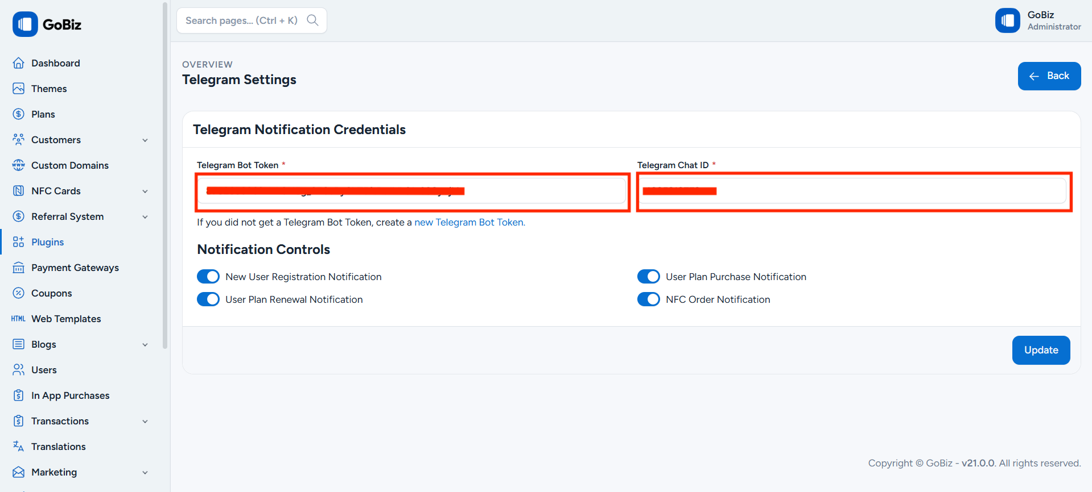Click the Dashboard home icon
Viewport: 1092px width, 492px height.
tap(19, 63)
